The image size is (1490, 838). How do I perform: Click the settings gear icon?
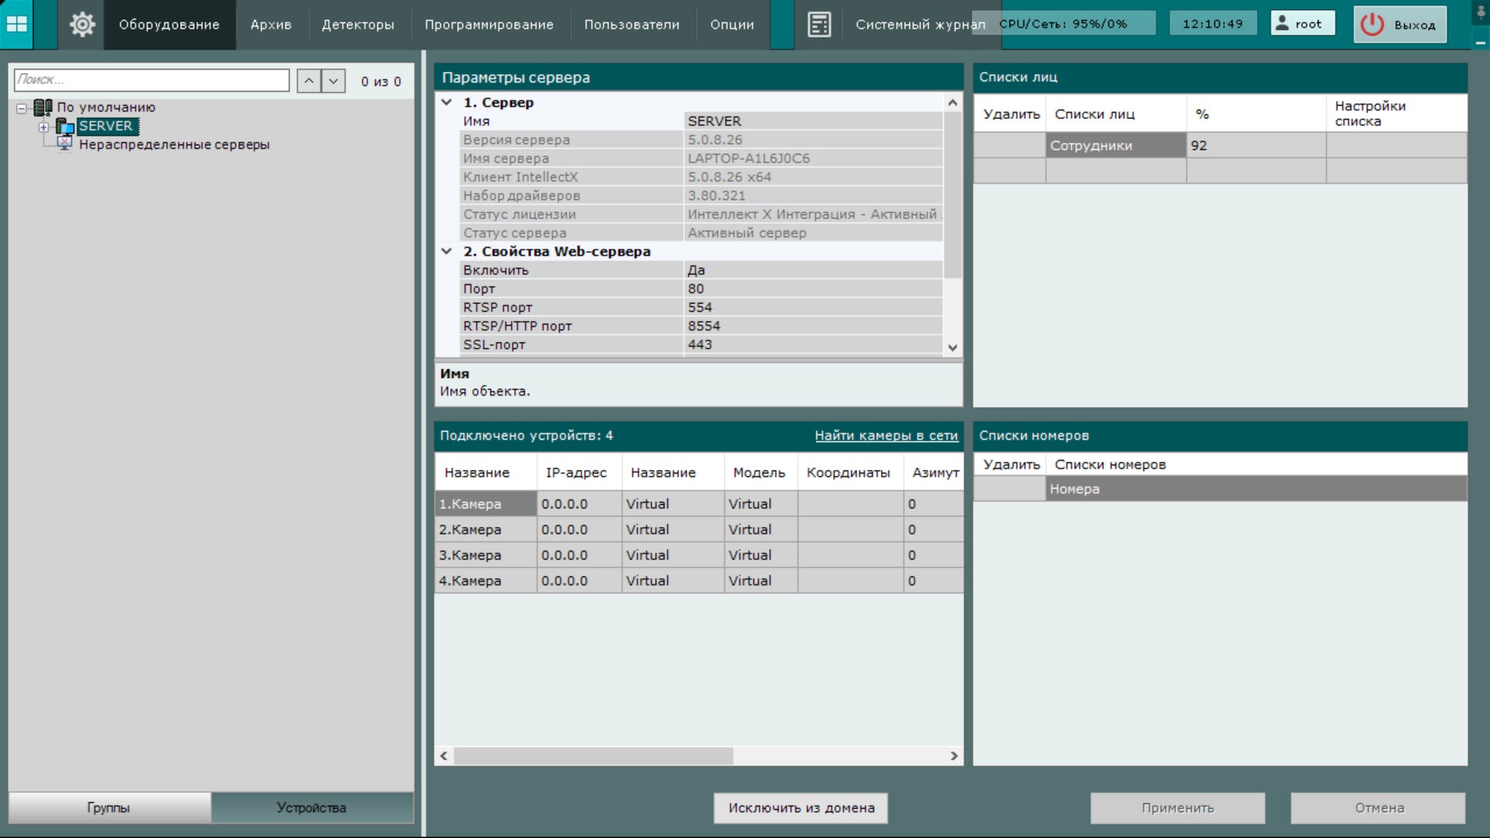point(81,24)
